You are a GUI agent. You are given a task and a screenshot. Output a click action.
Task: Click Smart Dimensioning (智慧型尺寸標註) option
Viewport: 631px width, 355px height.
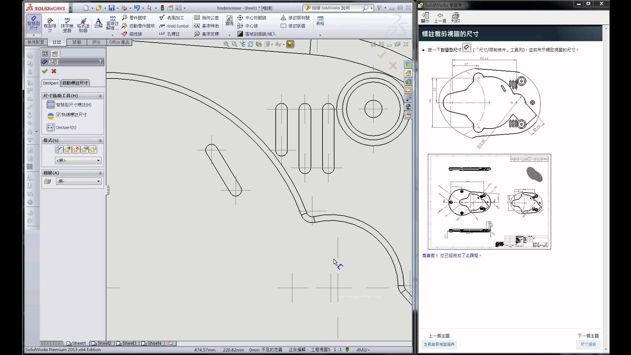(69, 105)
